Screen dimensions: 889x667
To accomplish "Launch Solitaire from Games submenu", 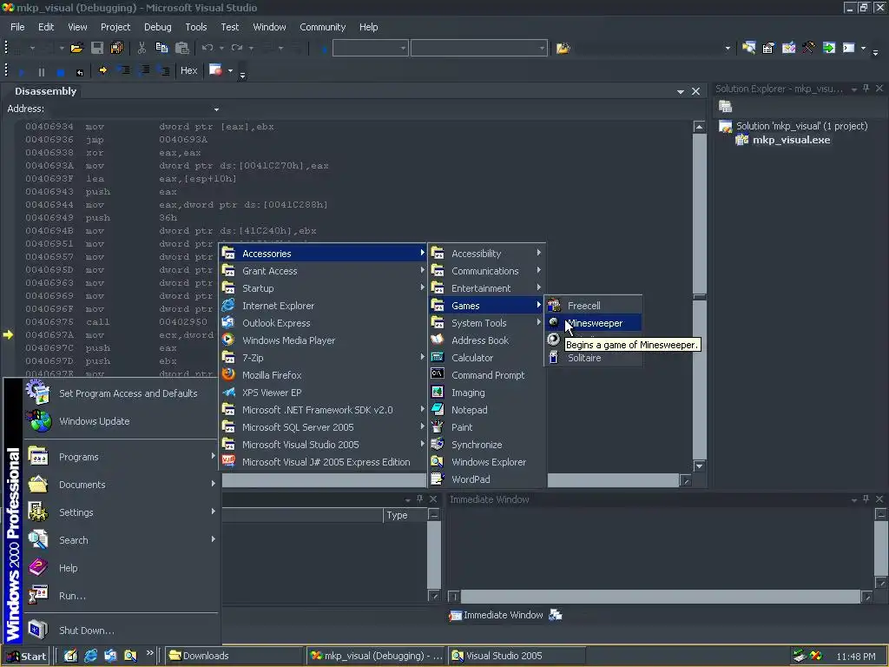I will click(594, 358).
